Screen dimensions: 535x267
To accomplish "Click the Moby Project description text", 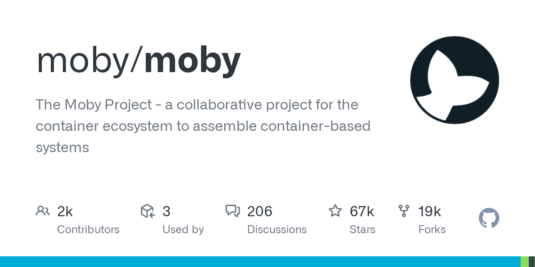I will coord(203,126).
